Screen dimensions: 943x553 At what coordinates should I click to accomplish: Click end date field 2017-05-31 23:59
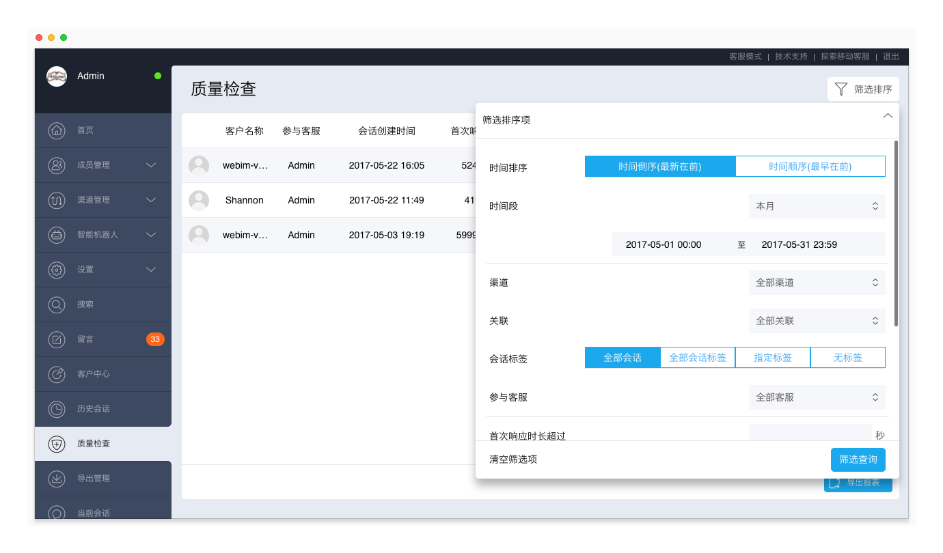coord(799,244)
